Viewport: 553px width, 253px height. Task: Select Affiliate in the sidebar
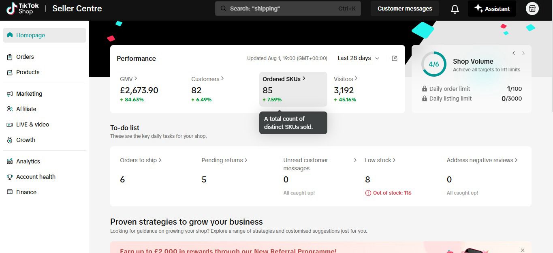(x=26, y=109)
